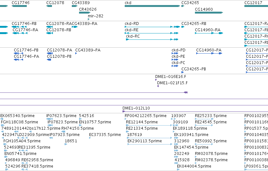
Task: Open EST RP004212265.5prime
Action: pyautogui.click(x=145, y=116)
